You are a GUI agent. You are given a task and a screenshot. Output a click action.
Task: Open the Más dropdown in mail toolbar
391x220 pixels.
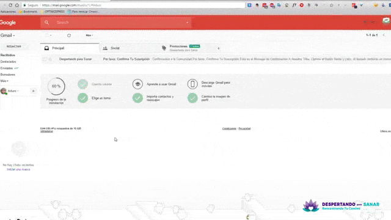tap(89, 35)
